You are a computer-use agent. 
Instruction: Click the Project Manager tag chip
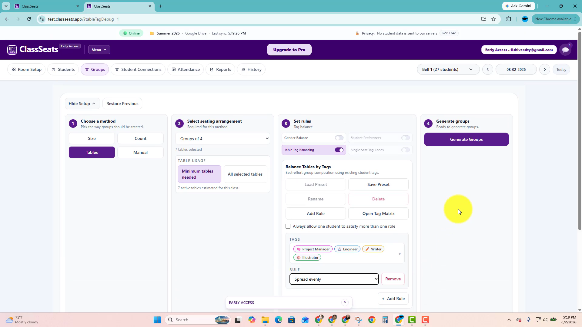point(313,249)
